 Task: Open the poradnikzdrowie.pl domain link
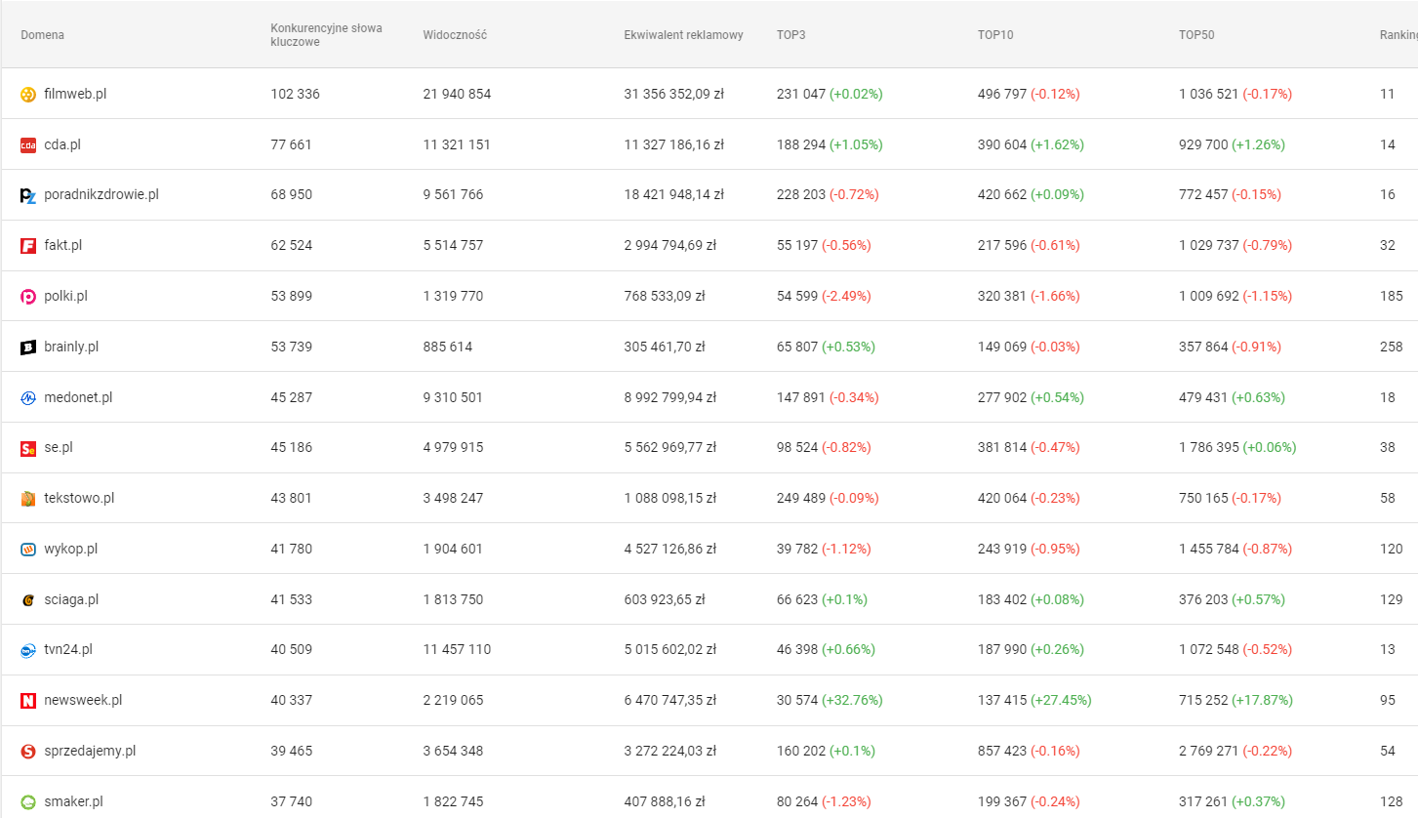pos(101,194)
